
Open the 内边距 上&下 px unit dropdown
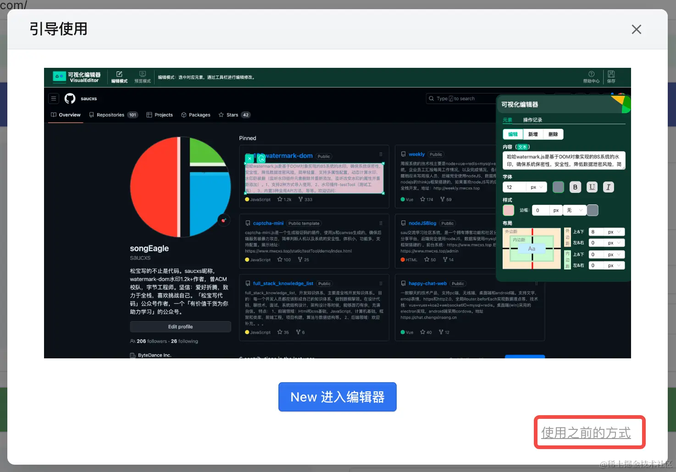(x=614, y=254)
